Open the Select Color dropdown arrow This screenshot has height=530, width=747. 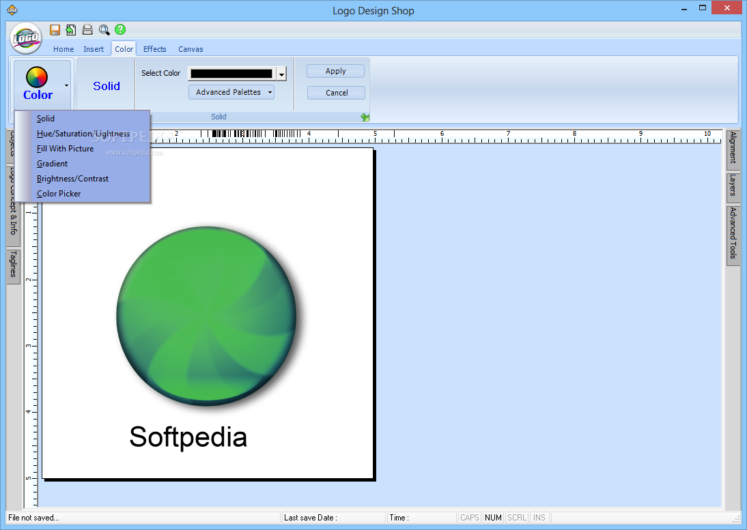(x=281, y=74)
